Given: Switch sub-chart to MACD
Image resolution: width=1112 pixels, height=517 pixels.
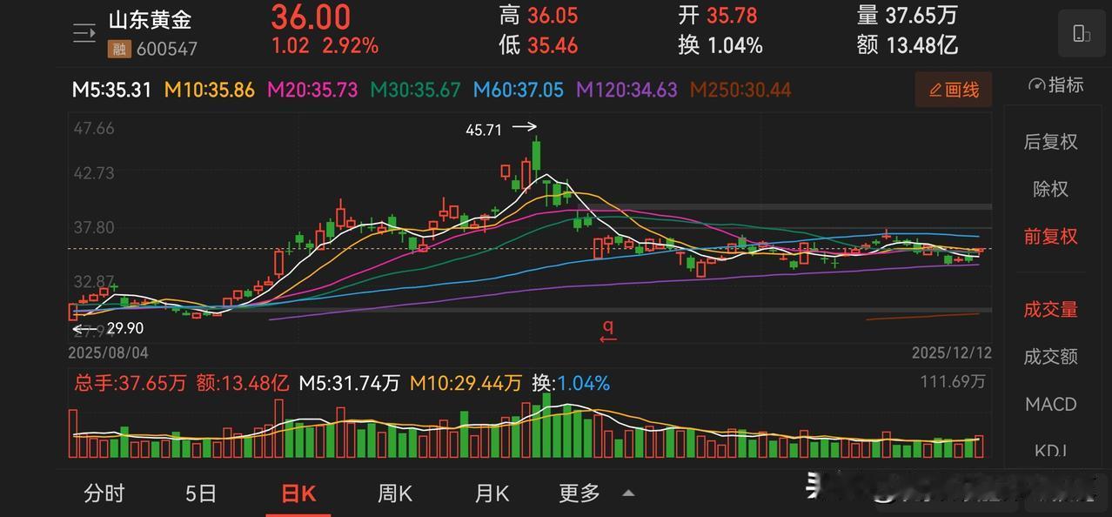Looking at the screenshot, I should [1050, 404].
